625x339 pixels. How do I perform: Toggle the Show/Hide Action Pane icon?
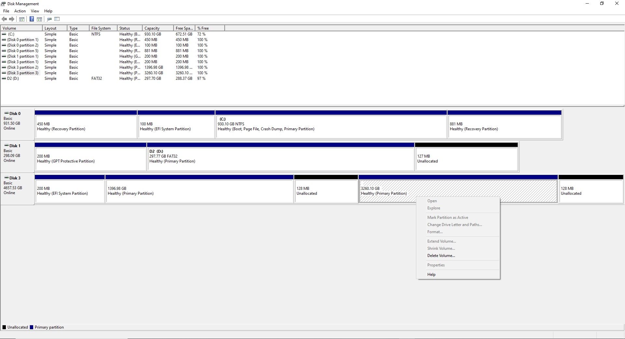39,19
